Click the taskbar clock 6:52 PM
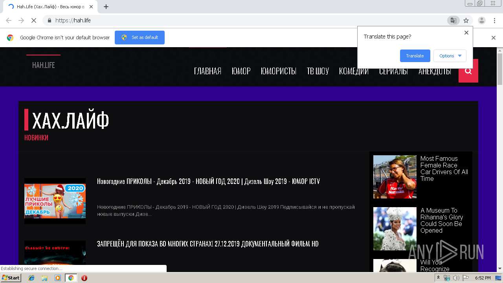 point(483,278)
